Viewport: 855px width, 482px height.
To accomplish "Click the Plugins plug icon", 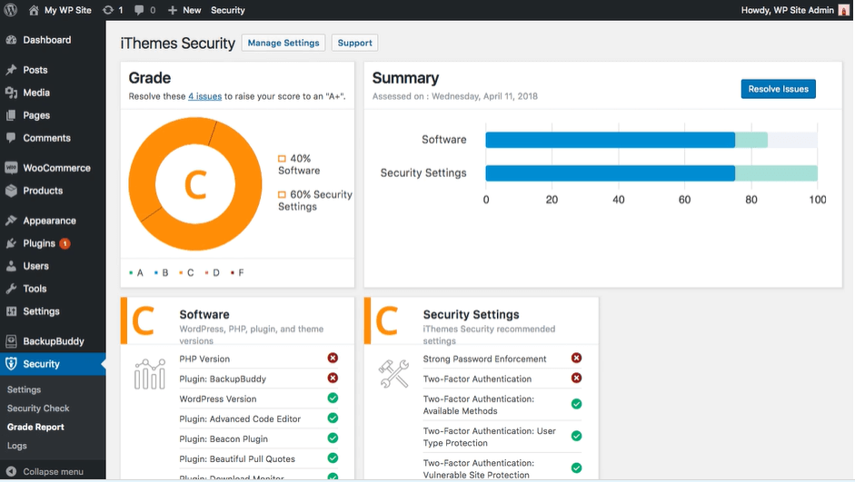I will pos(11,243).
